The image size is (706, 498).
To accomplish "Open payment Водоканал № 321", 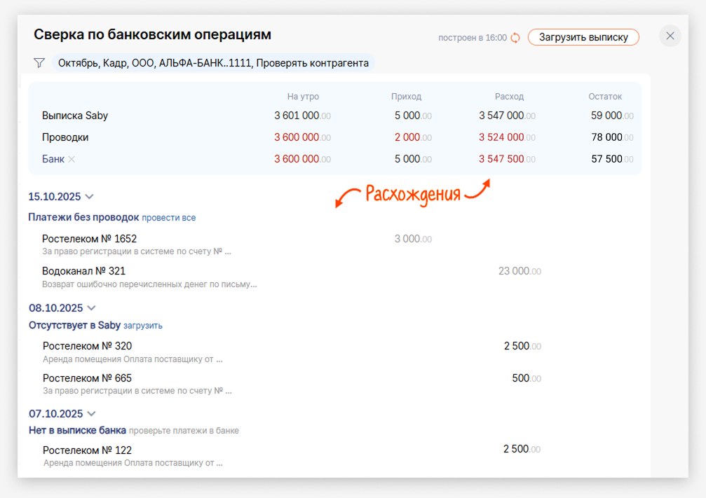I will pos(83,271).
